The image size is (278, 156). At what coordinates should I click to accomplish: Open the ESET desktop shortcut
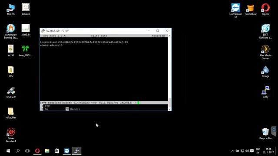[265, 32]
